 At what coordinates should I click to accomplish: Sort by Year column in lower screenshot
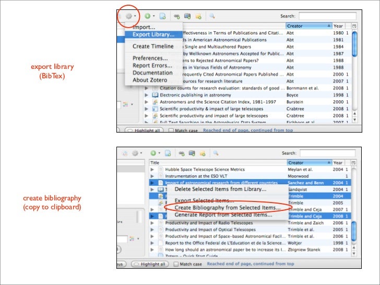338,163
